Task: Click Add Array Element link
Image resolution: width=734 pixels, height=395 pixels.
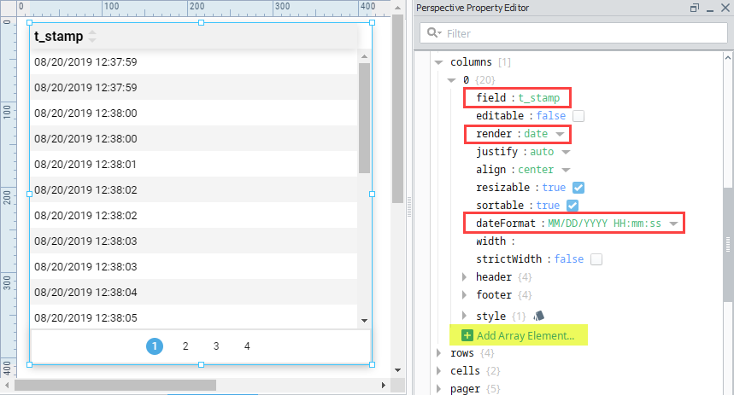Action: tap(526, 335)
